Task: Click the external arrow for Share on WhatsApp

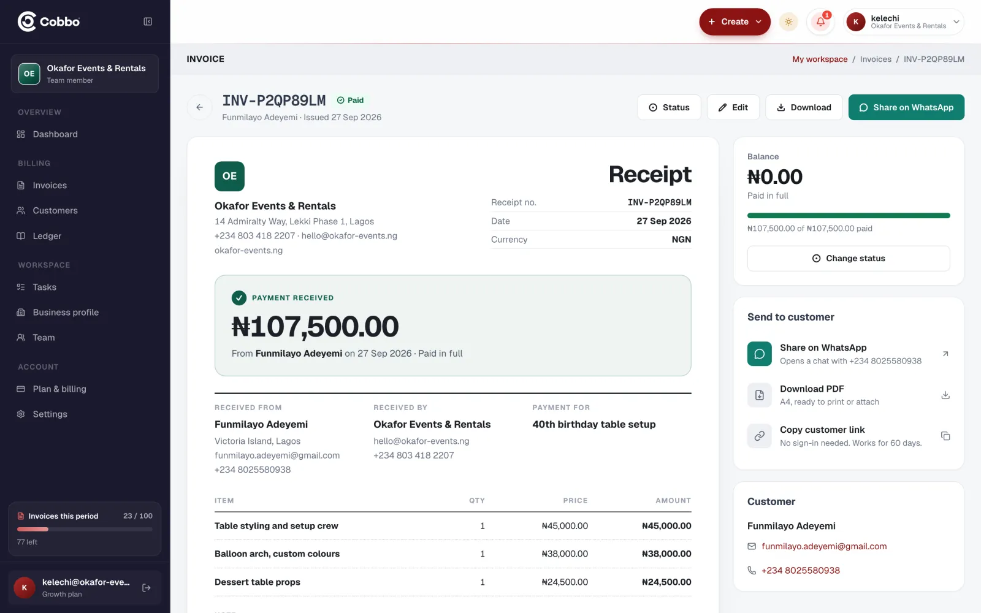Action: pos(945,354)
